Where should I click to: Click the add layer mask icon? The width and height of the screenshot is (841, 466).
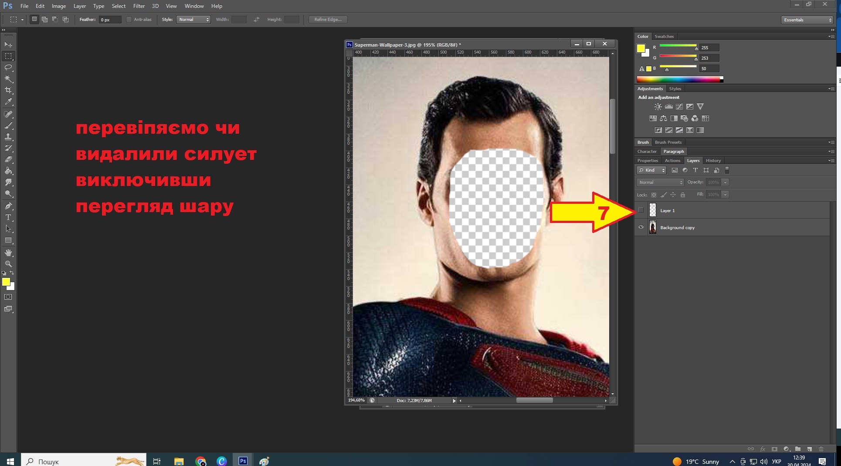[x=774, y=449]
